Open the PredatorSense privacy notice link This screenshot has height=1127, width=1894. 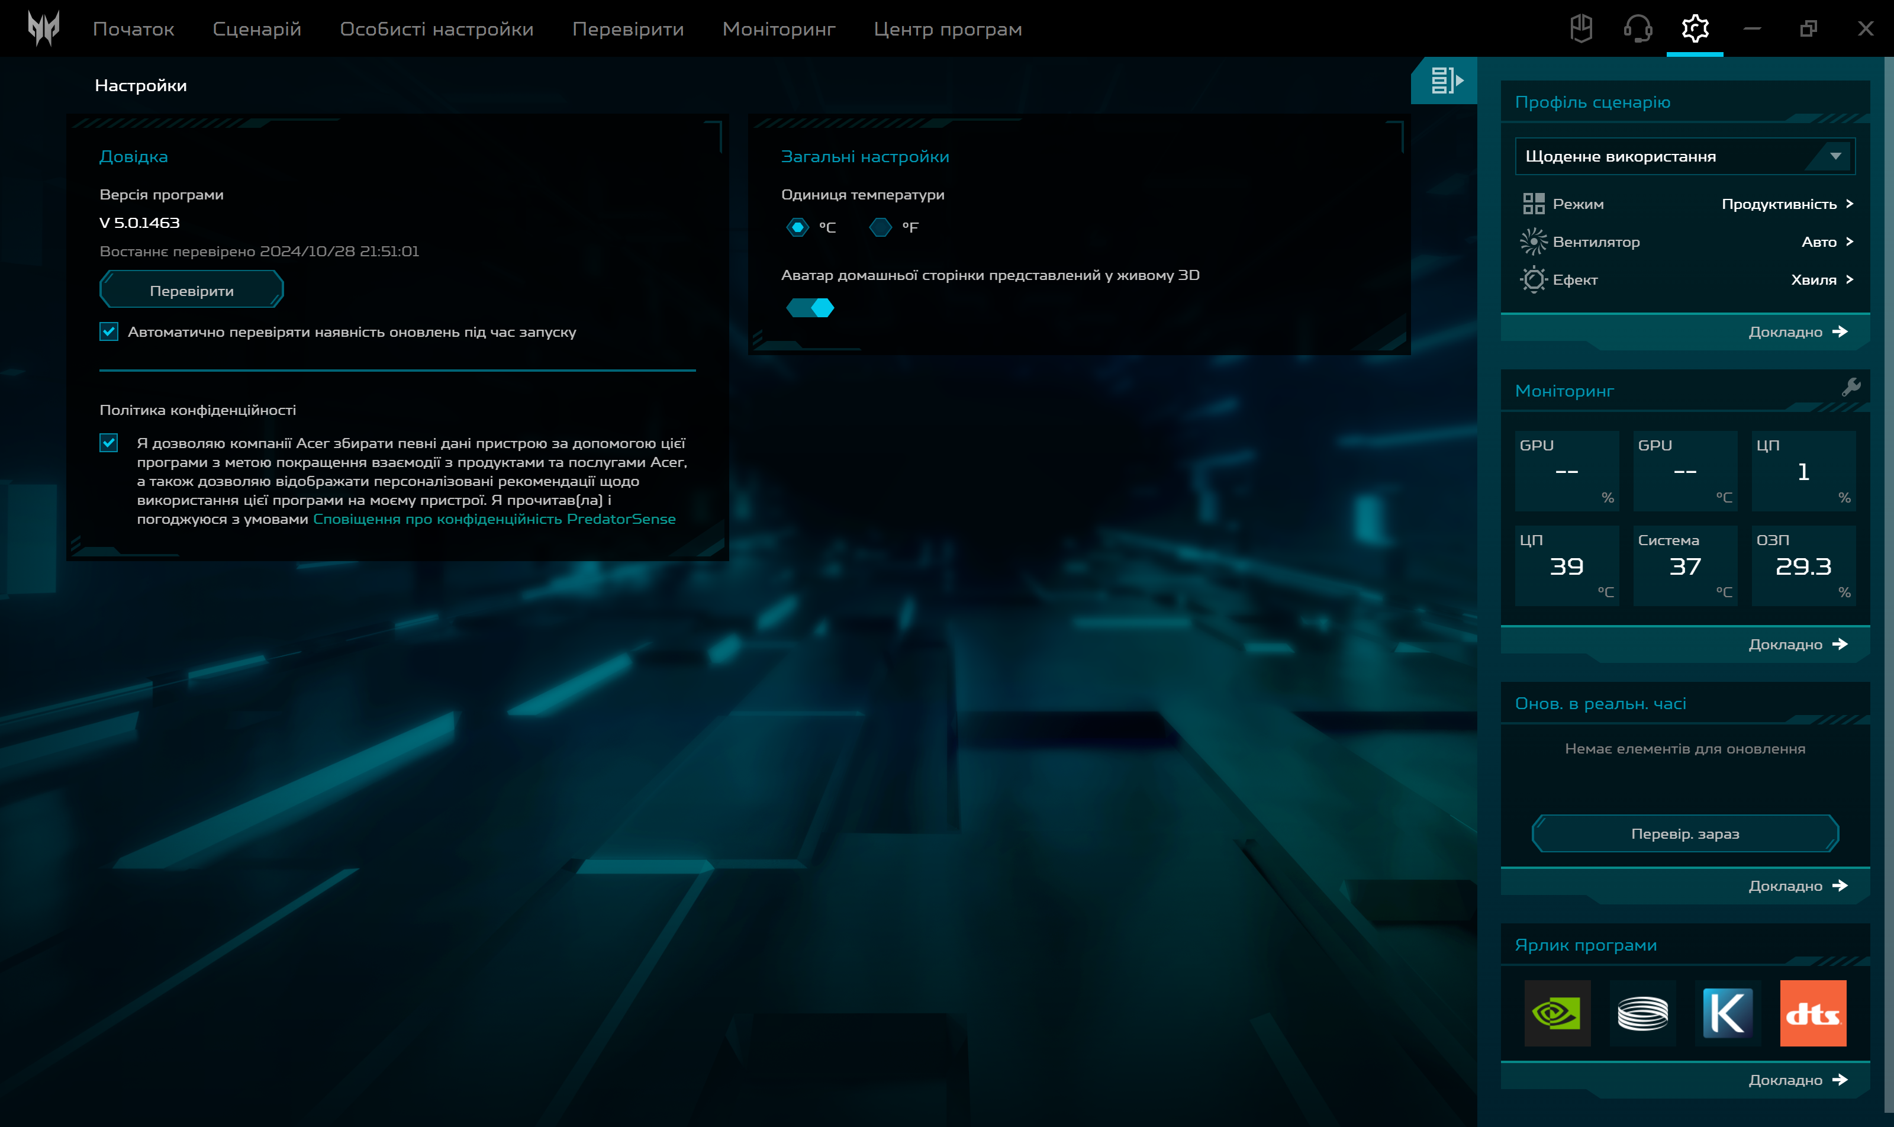(x=494, y=519)
